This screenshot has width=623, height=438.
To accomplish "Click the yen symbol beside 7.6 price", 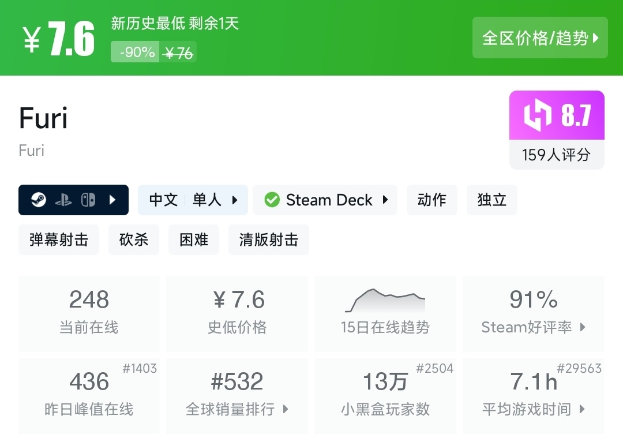I will [32, 40].
